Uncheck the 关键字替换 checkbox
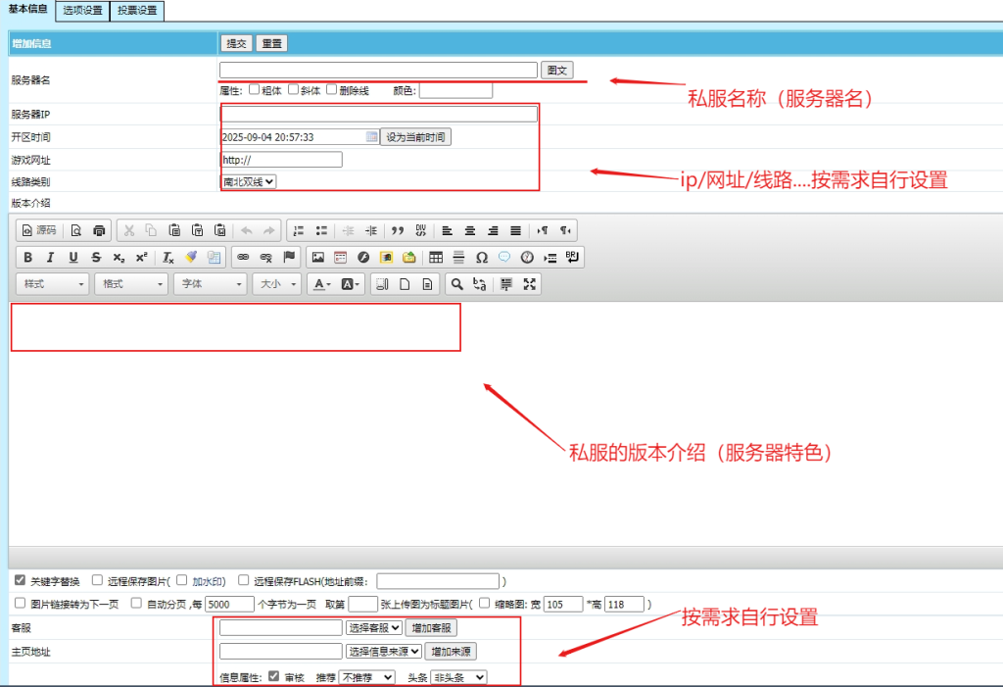The width and height of the screenshot is (1003, 687). pos(21,580)
